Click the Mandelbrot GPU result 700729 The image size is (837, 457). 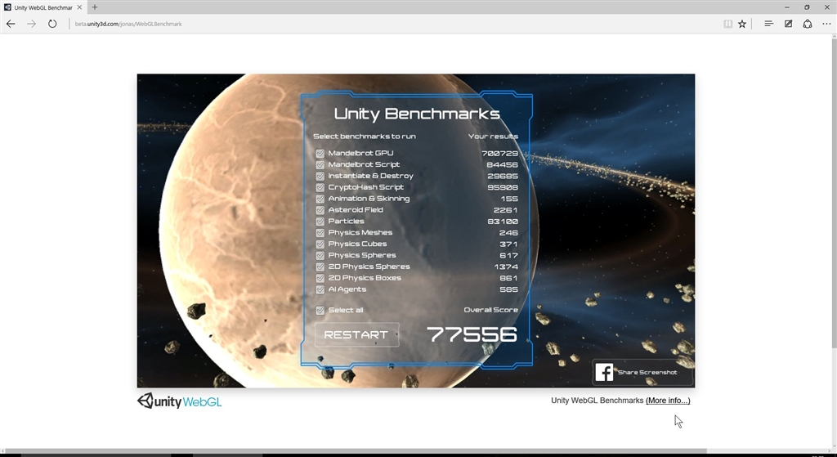click(499, 153)
